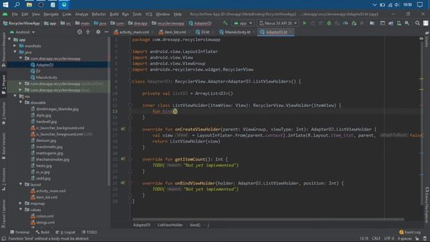The image size is (430, 242).
Task: Open Windows notification center icon
Action: click(x=420, y=5)
